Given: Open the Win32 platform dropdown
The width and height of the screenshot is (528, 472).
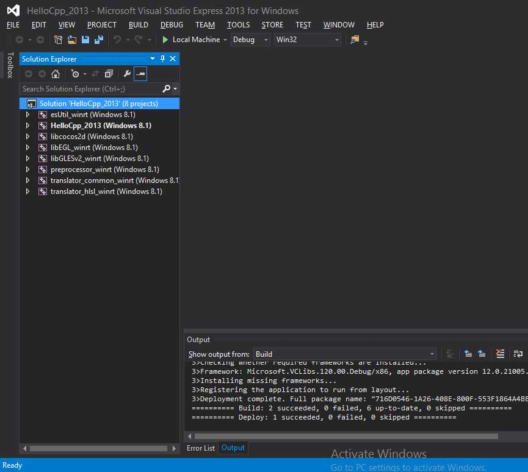Looking at the screenshot, I should pyautogui.click(x=308, y=40).
